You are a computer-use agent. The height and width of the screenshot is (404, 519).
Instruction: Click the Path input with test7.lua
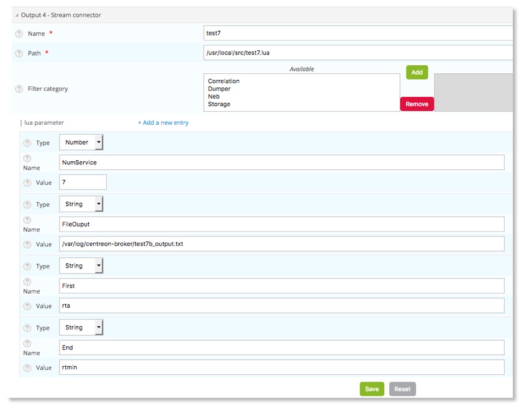tap(358, 53)
